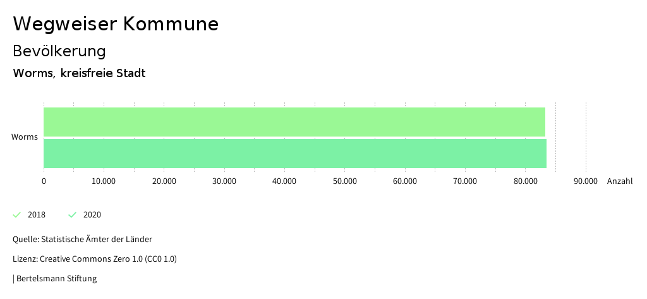Open the Creative Commons Zero license text
647x299 pixels.
95,259
